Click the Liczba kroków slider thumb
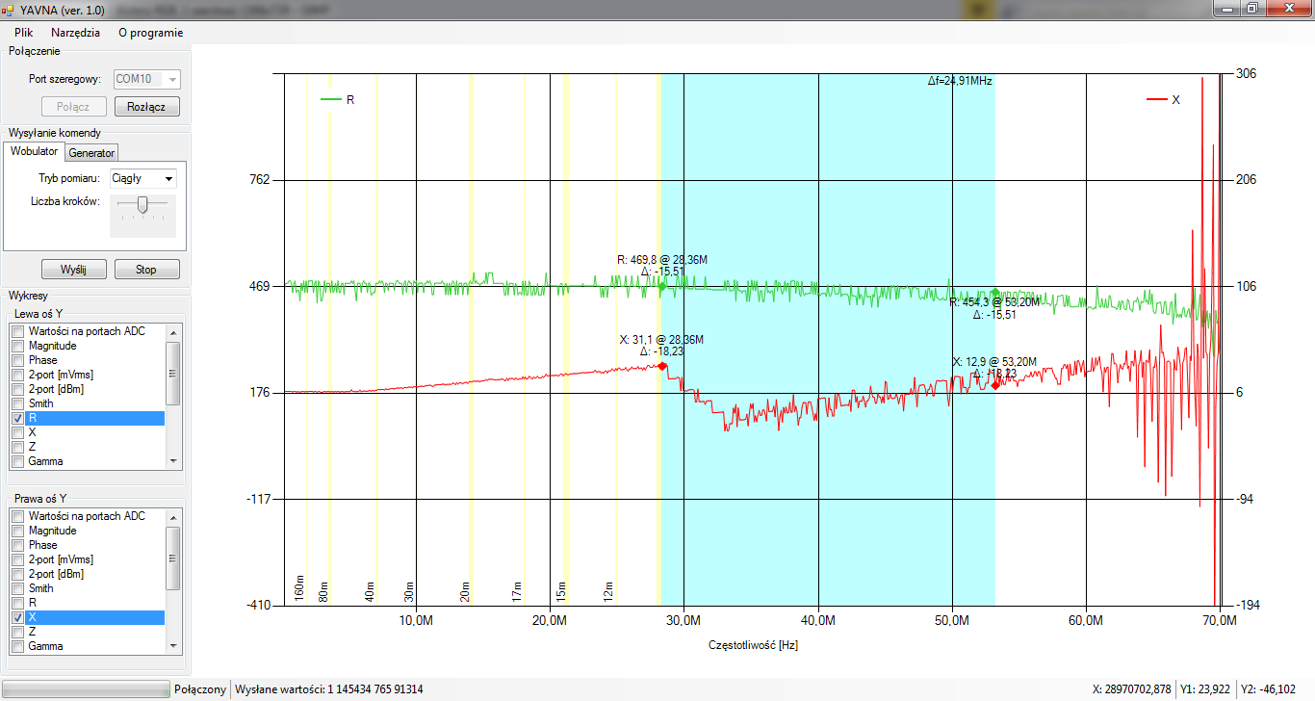Image resolution: width=1315 pixels, height=701 pixels. [x=142, y=204]
